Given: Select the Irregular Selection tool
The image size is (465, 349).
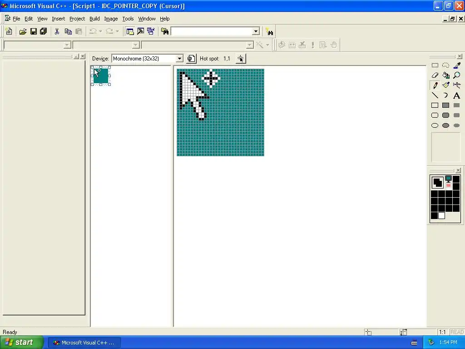Looking at the screenshot, I should [446, 65].
